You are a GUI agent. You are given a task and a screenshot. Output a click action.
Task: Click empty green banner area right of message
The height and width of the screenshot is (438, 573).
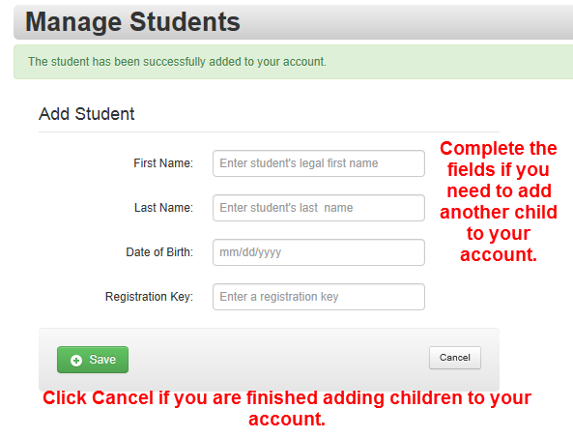tap(449, 62)
